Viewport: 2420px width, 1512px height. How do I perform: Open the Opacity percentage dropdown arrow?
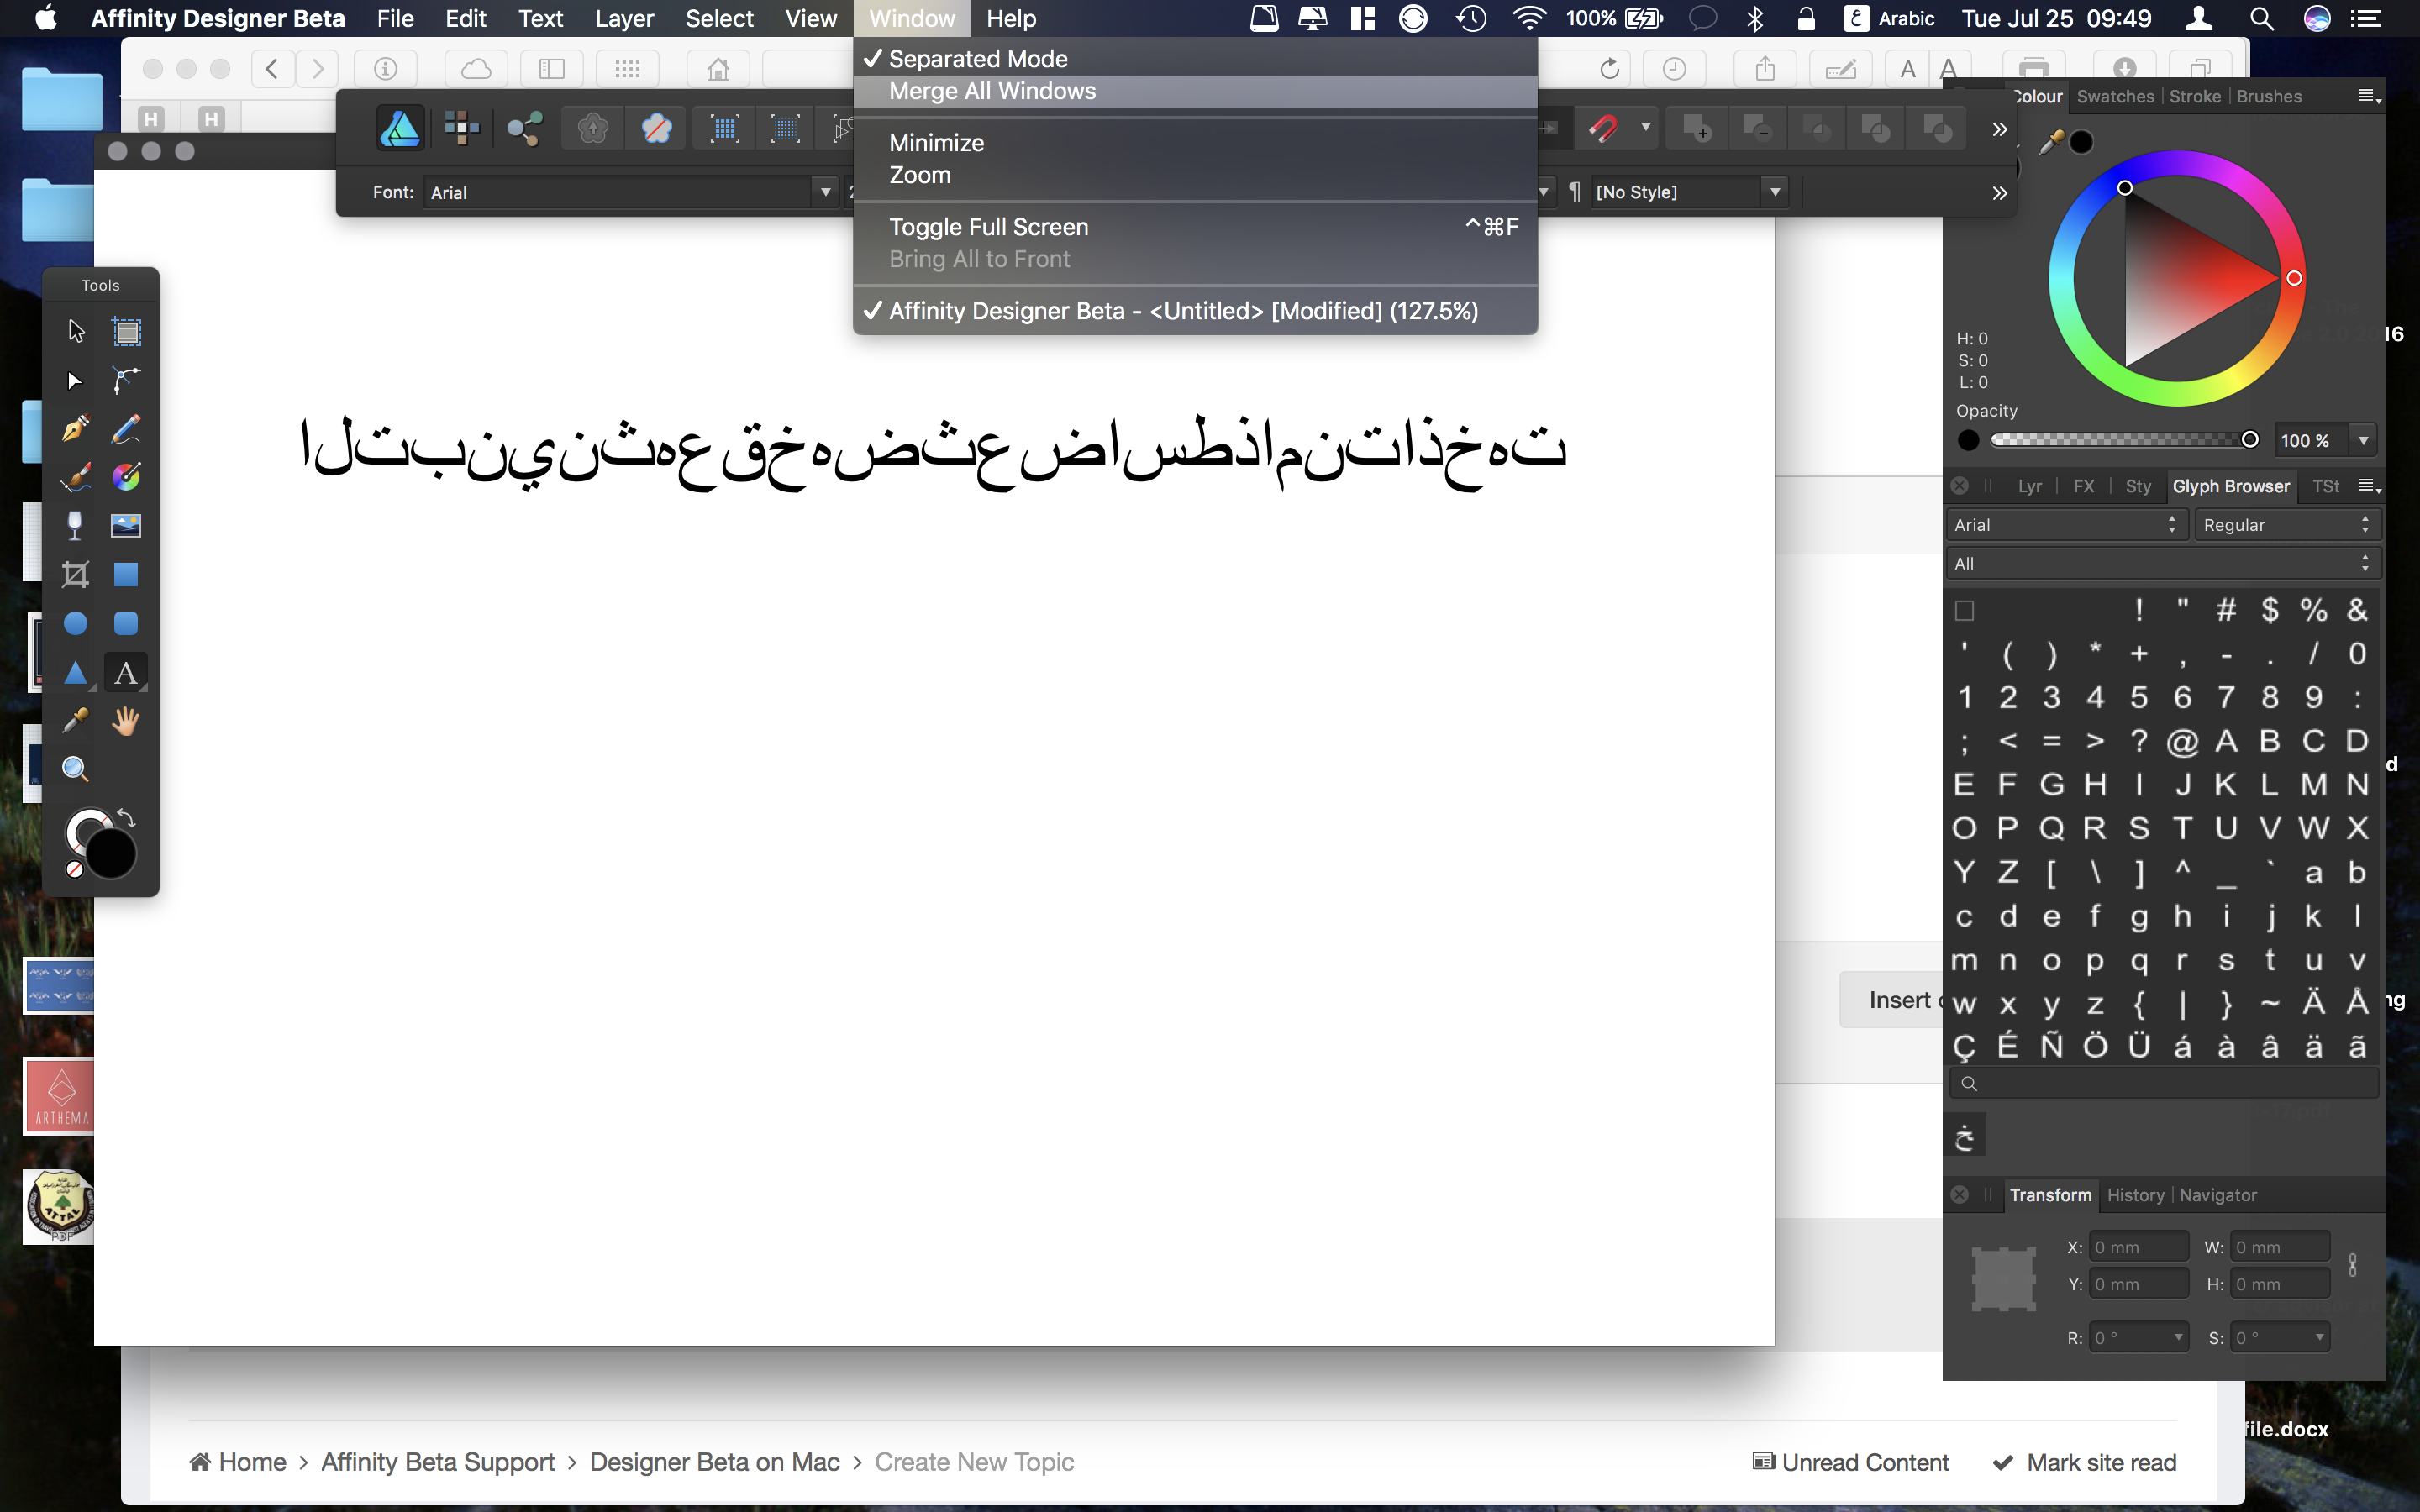click(2363, 440)
